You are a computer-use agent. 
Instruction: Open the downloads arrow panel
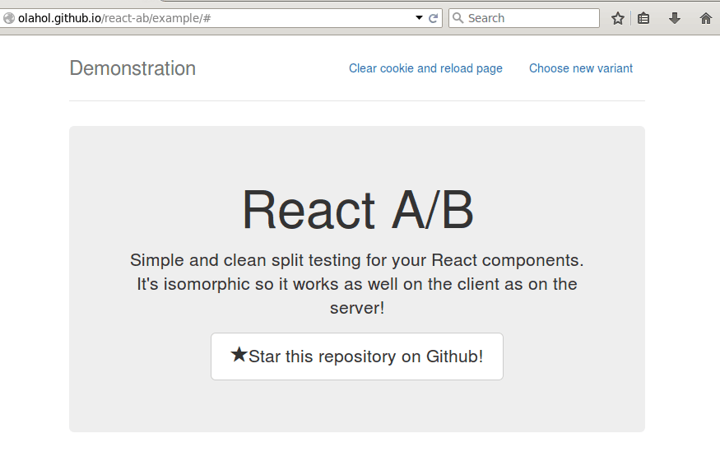pyautogui.click(x=675, y=18)
